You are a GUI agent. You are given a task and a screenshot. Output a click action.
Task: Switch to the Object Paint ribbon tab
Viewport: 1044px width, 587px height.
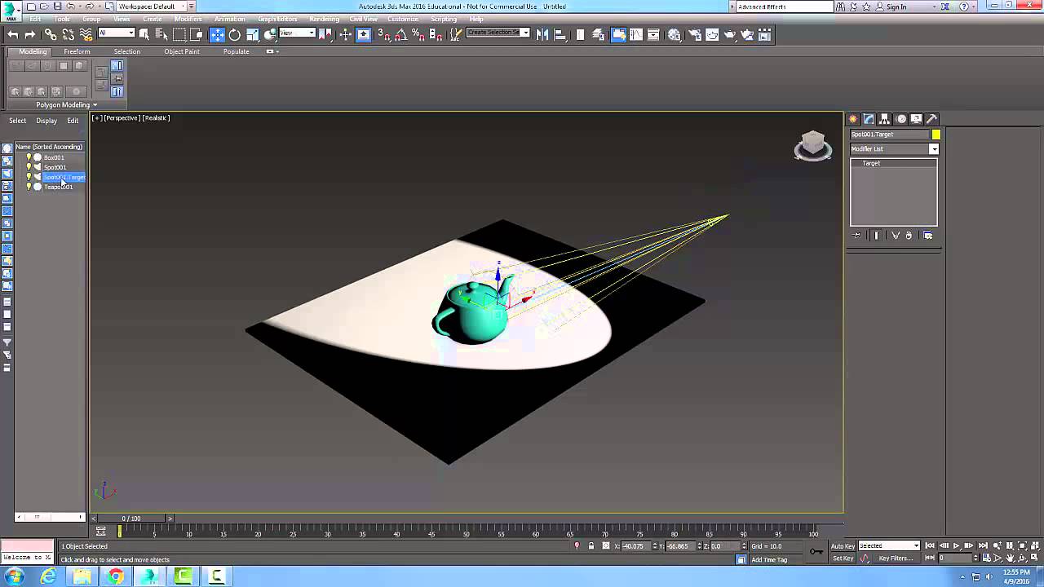coord(182,51)
